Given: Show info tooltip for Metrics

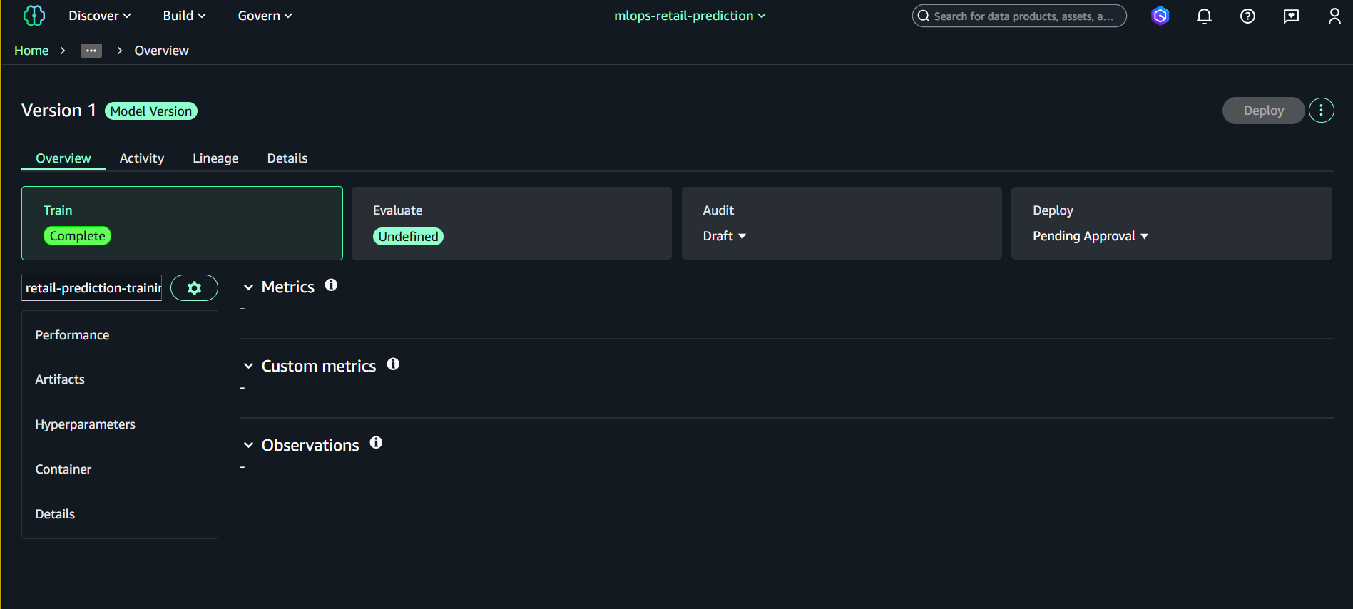Looking at the screenshot, I should click(x=331, y=285).
